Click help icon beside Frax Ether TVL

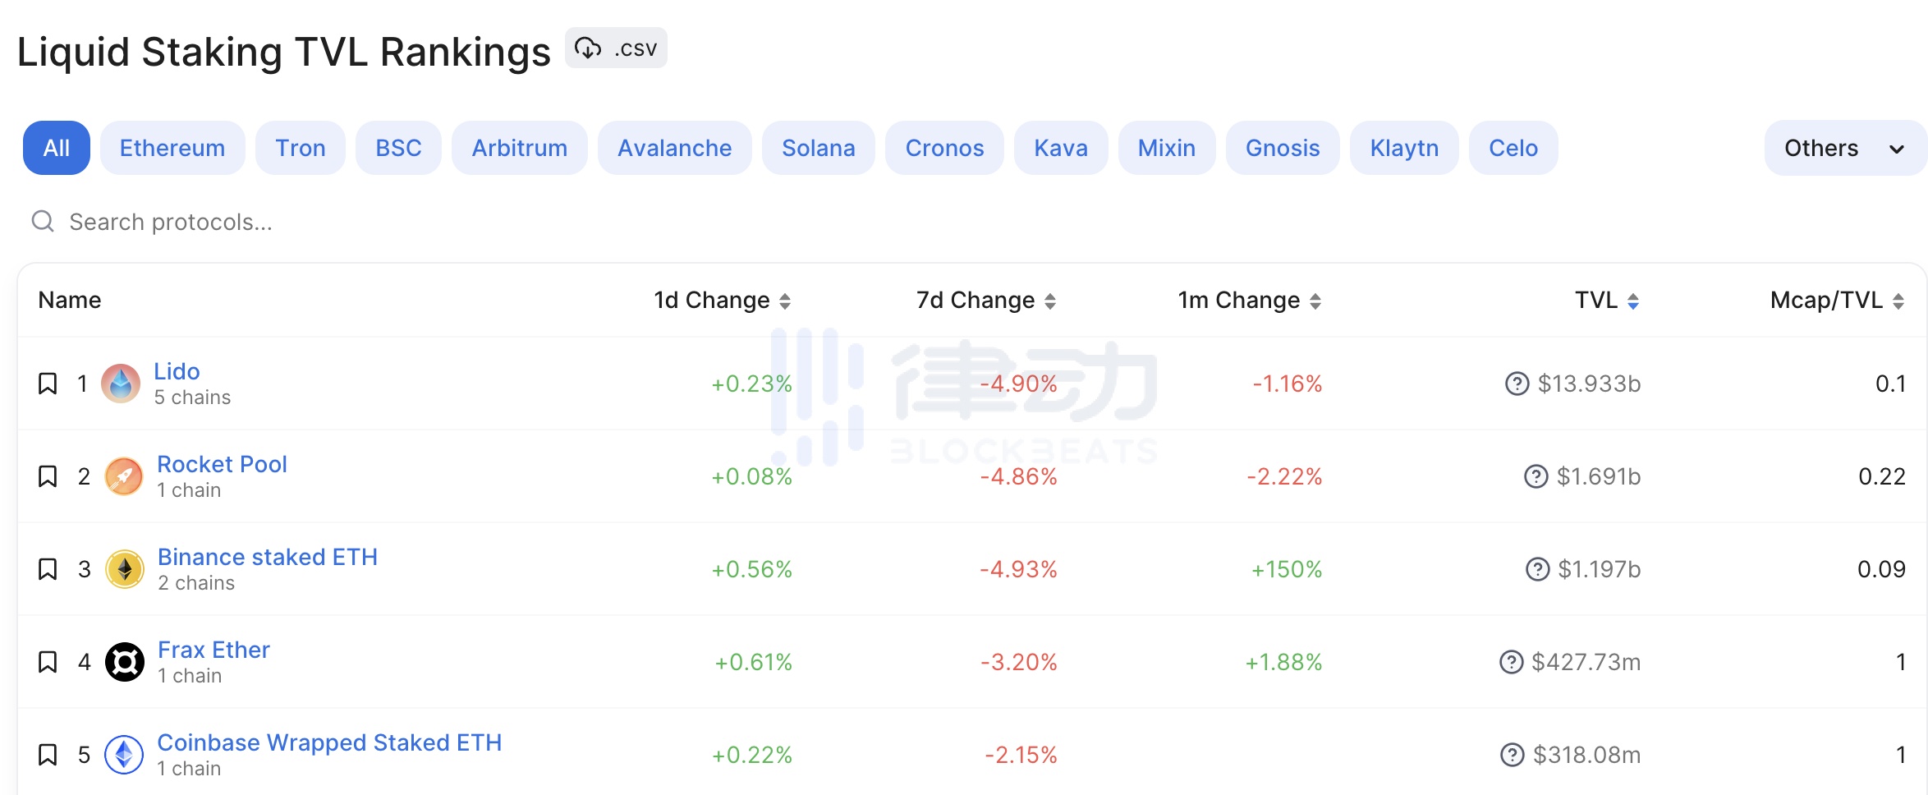(x=1511, y=662)
